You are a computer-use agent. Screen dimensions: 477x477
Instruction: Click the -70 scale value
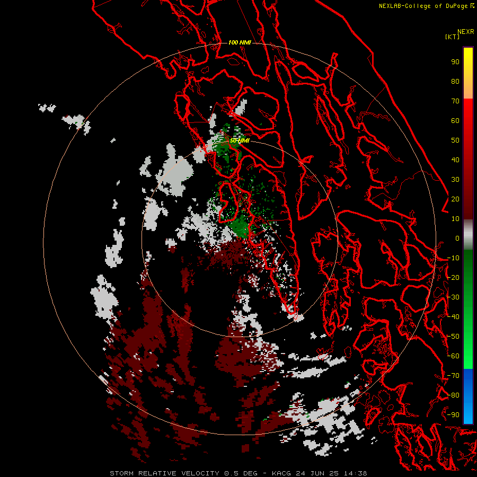[x=453, y=376]
